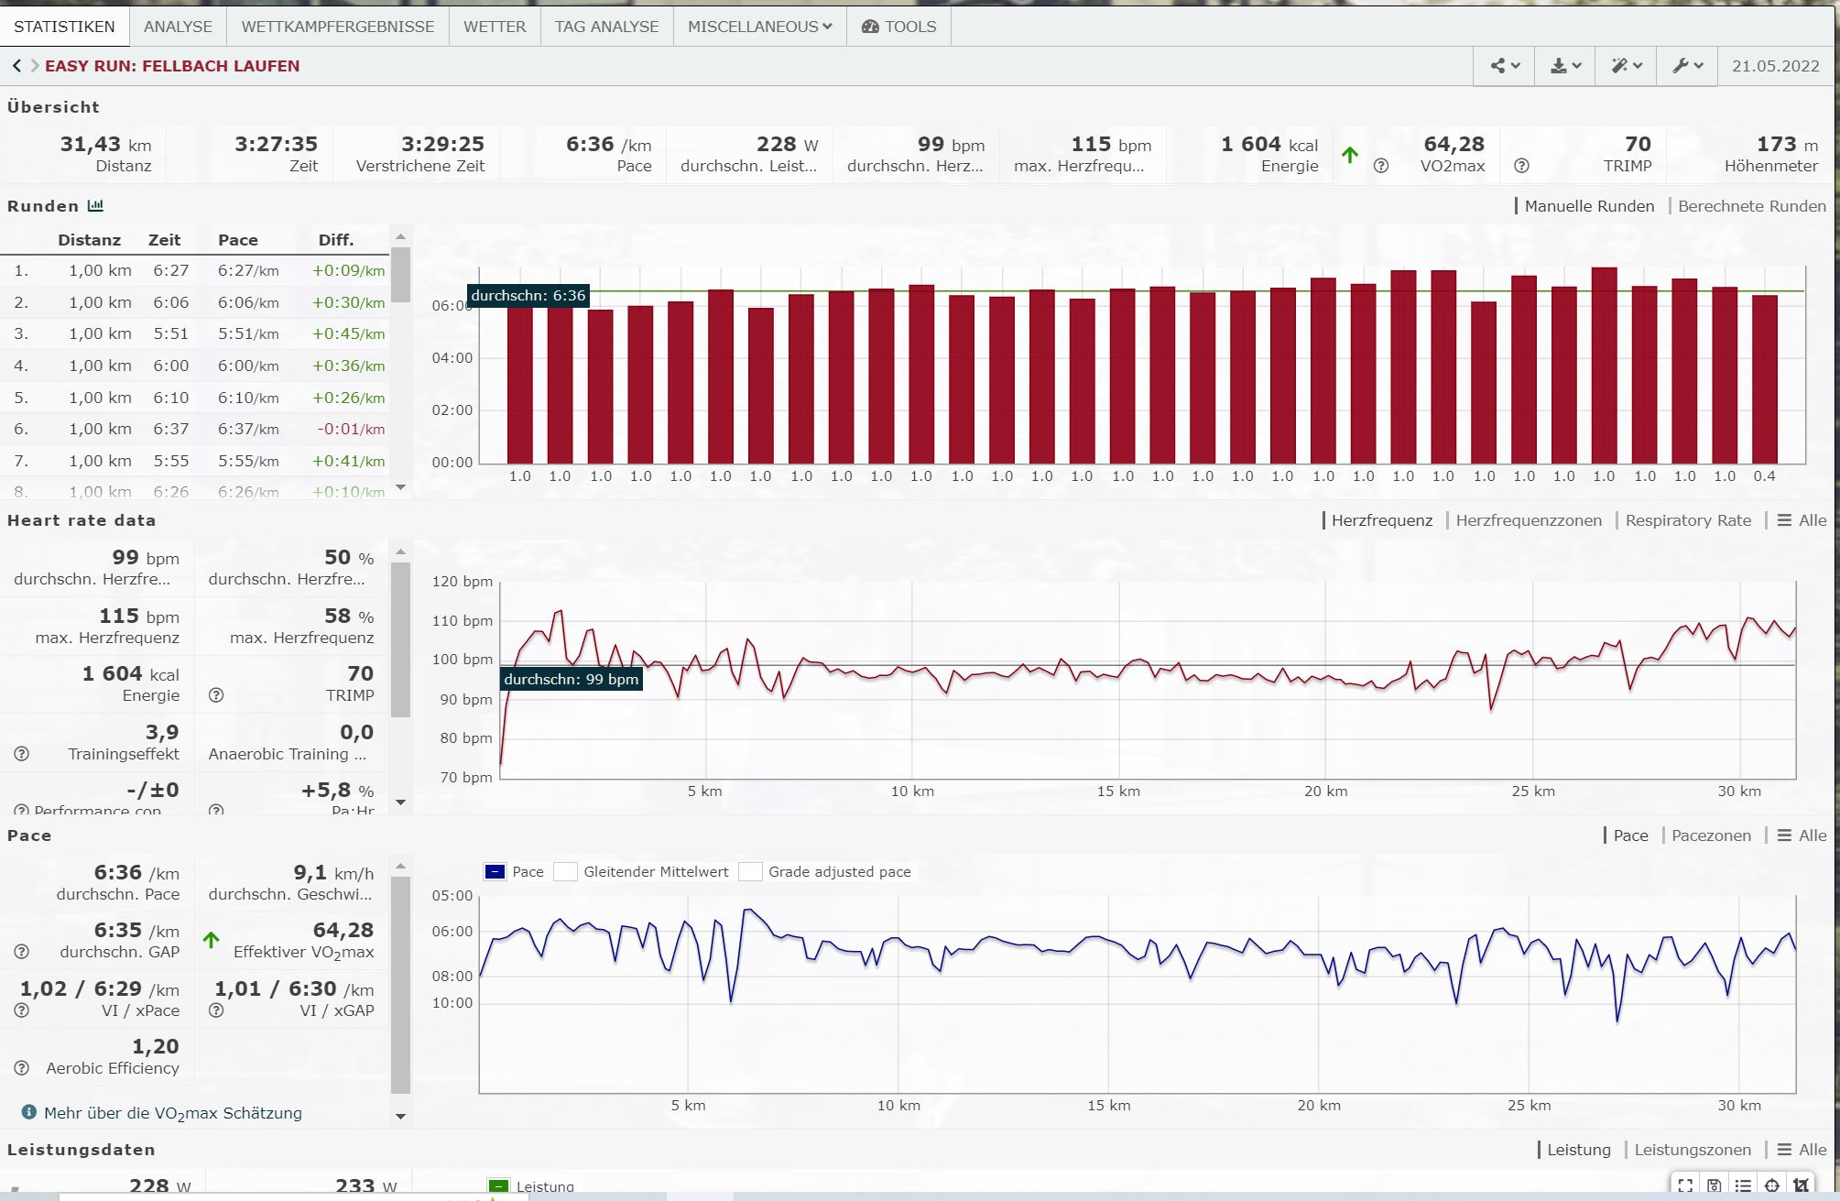Open the Miscellaneous menu

[x=759, y=27]
